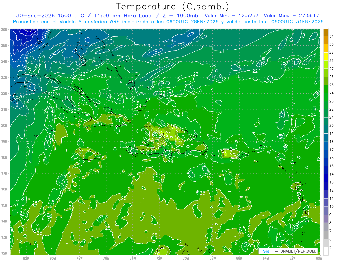The width and height of the screenshot is (339, 262).
Task: Select the "Valor Min. = 12.5257" value
Action: click(x=232, y=16)
